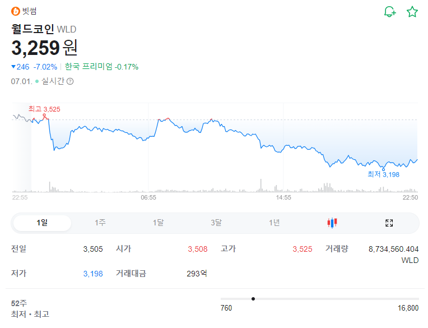Click the 고가 value 3,525

point(303,249)
